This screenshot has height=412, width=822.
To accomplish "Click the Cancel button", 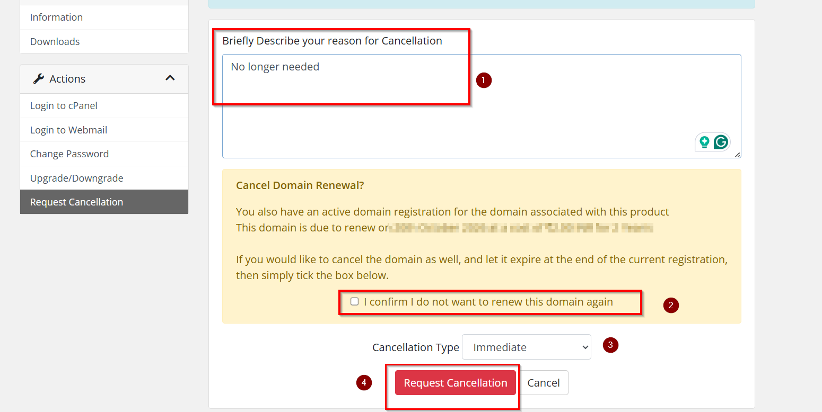I will (x=544, y=383).
